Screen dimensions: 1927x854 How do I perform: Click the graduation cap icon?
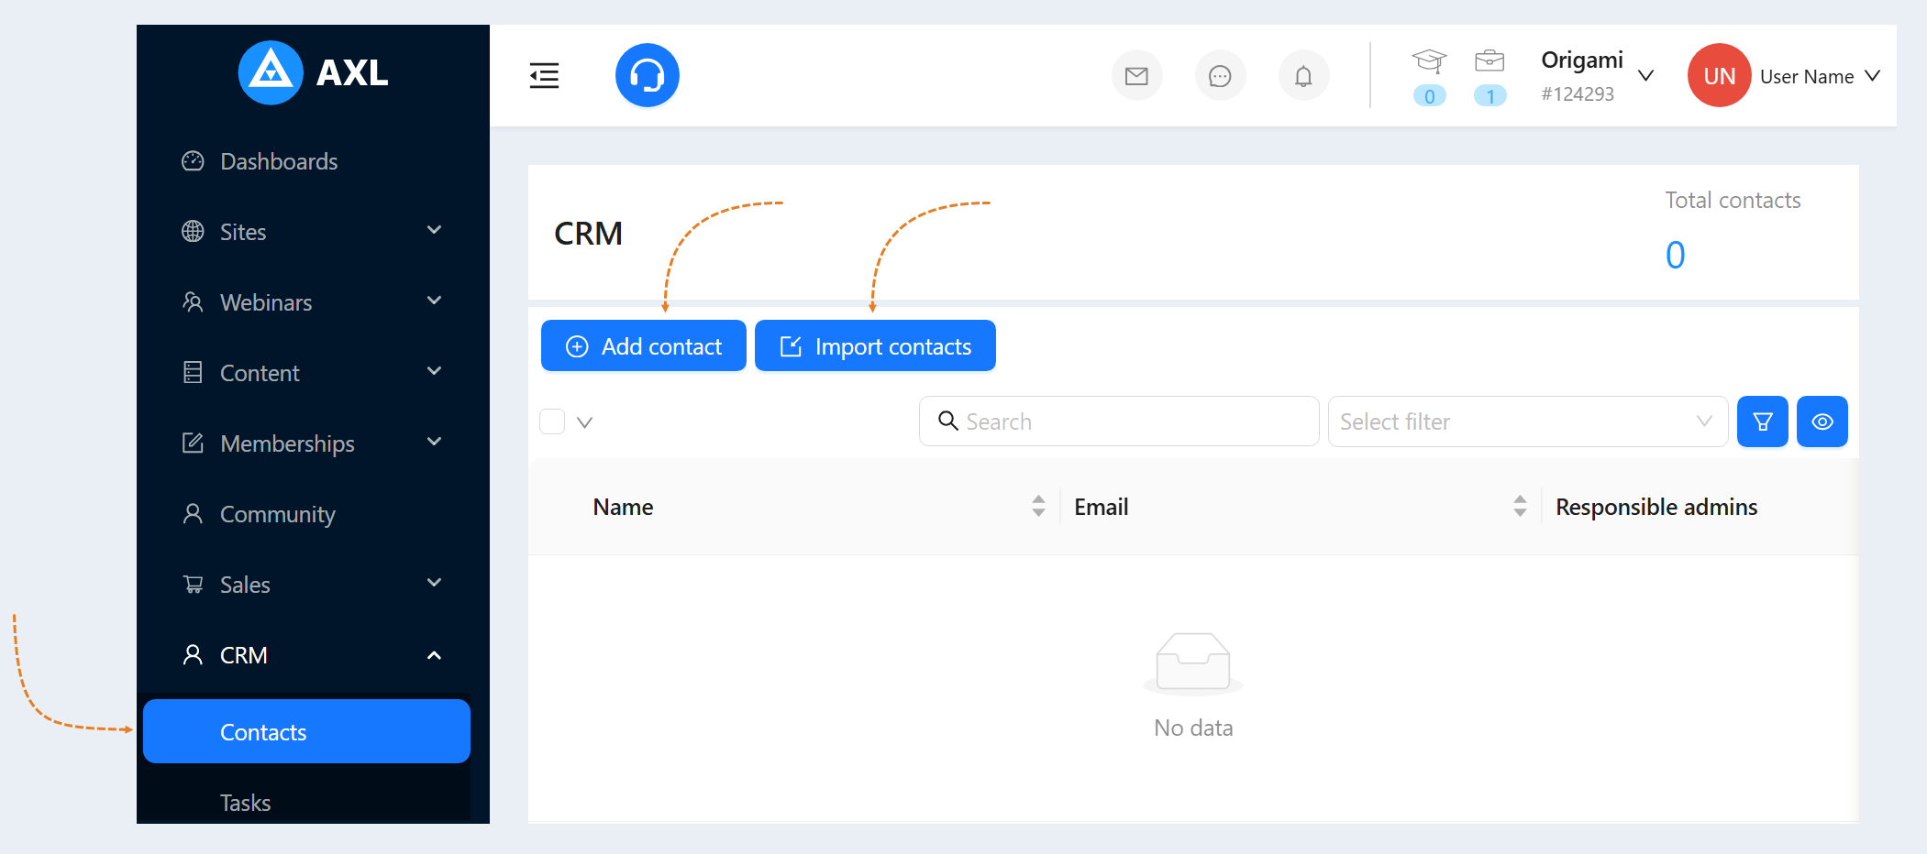click(x=1429, y=61)
